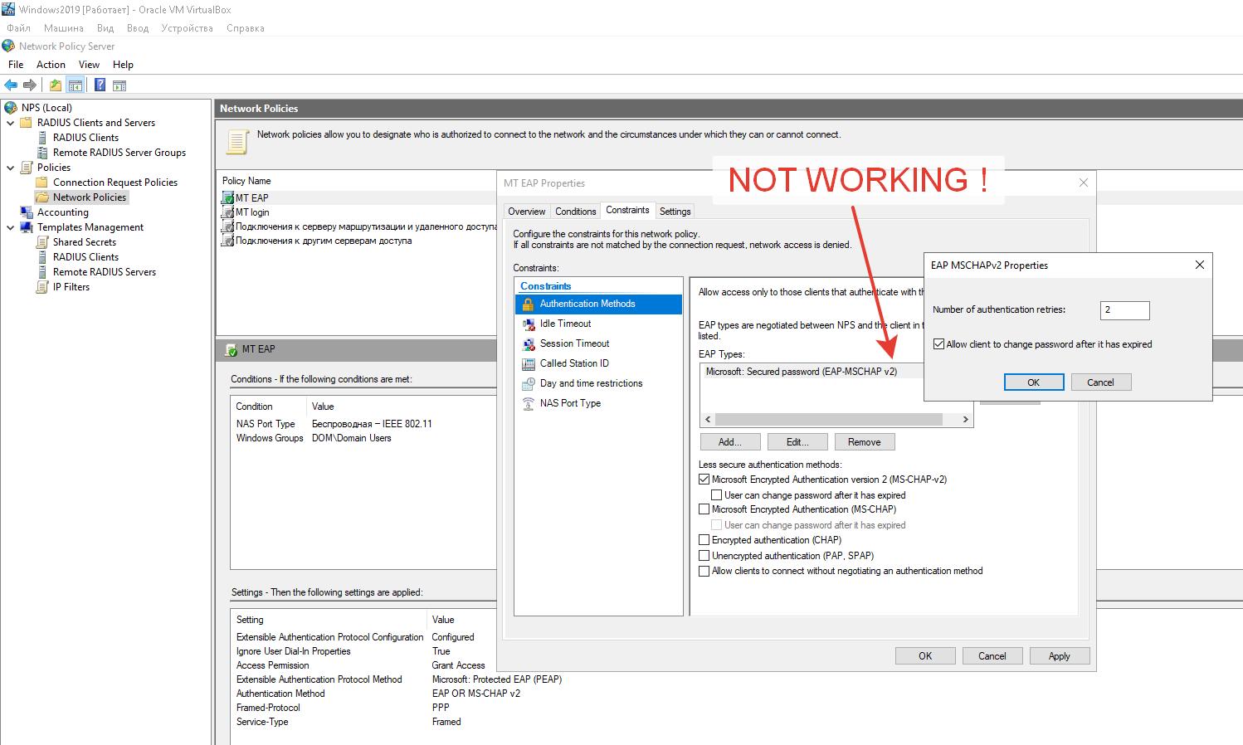The width and height of the screenshot is (1243, 745).
Task: Click the Remote RADIUS Server Groups icon
Action: click(42, 153)
